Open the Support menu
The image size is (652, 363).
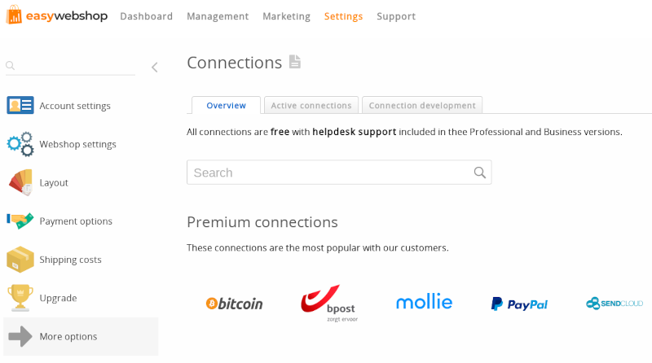(x=396, y=16)
